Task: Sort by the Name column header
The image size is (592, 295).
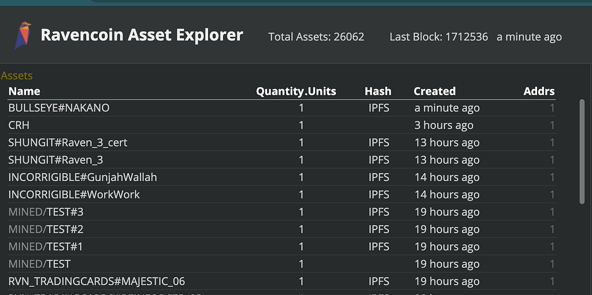Action: pyautogui.click(x=24, y=91)
